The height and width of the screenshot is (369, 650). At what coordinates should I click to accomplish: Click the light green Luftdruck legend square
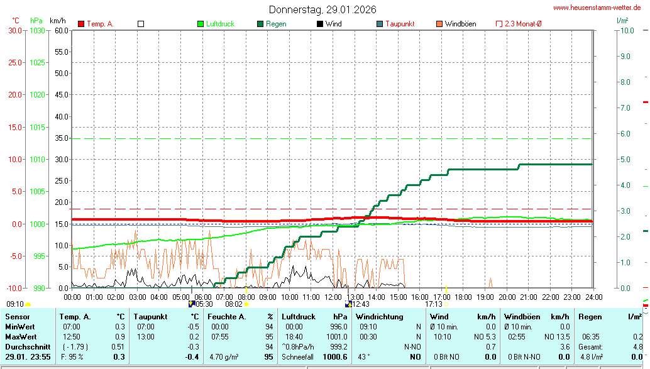tap(201, 24)
